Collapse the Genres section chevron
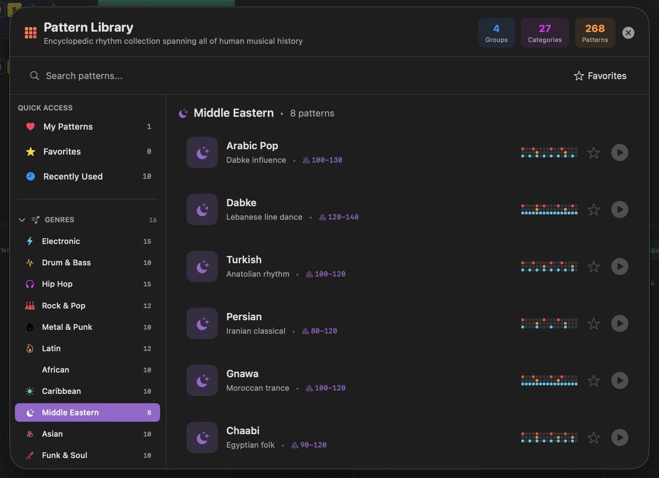The image size is (659, 478). click(22, 220)
